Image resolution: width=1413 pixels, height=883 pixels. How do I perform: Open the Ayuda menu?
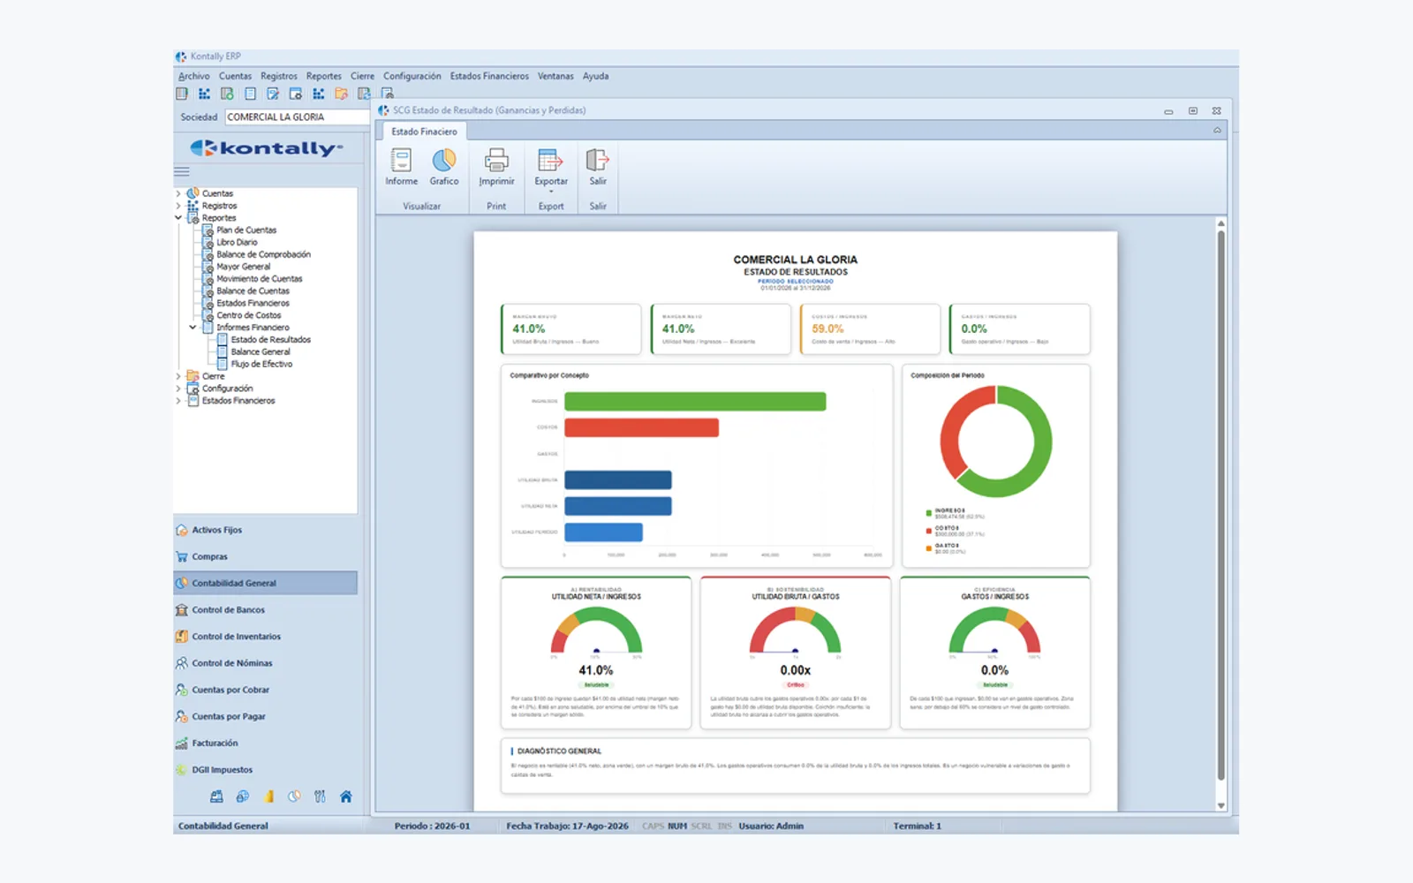point(595,76)
